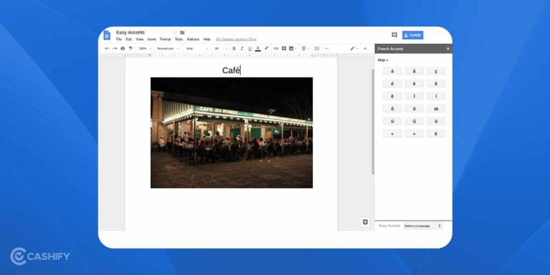Show more toolbar options
The image size is (550, 275).
click(x=327, y=48)
